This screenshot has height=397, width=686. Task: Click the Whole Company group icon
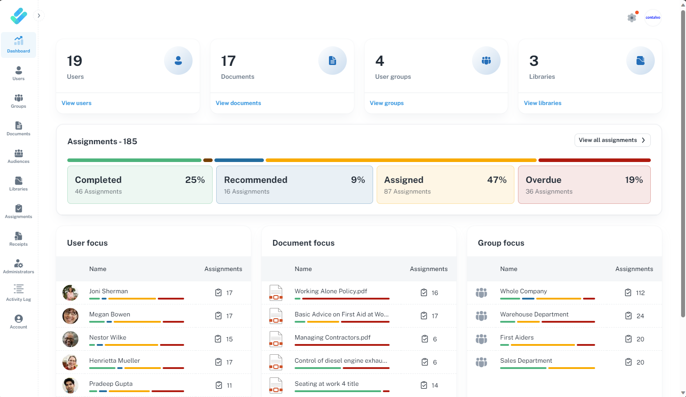481,293
